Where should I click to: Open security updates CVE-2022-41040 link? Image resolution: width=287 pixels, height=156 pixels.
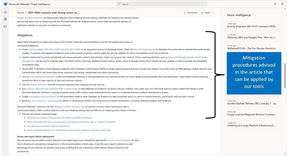coord(54,49)
